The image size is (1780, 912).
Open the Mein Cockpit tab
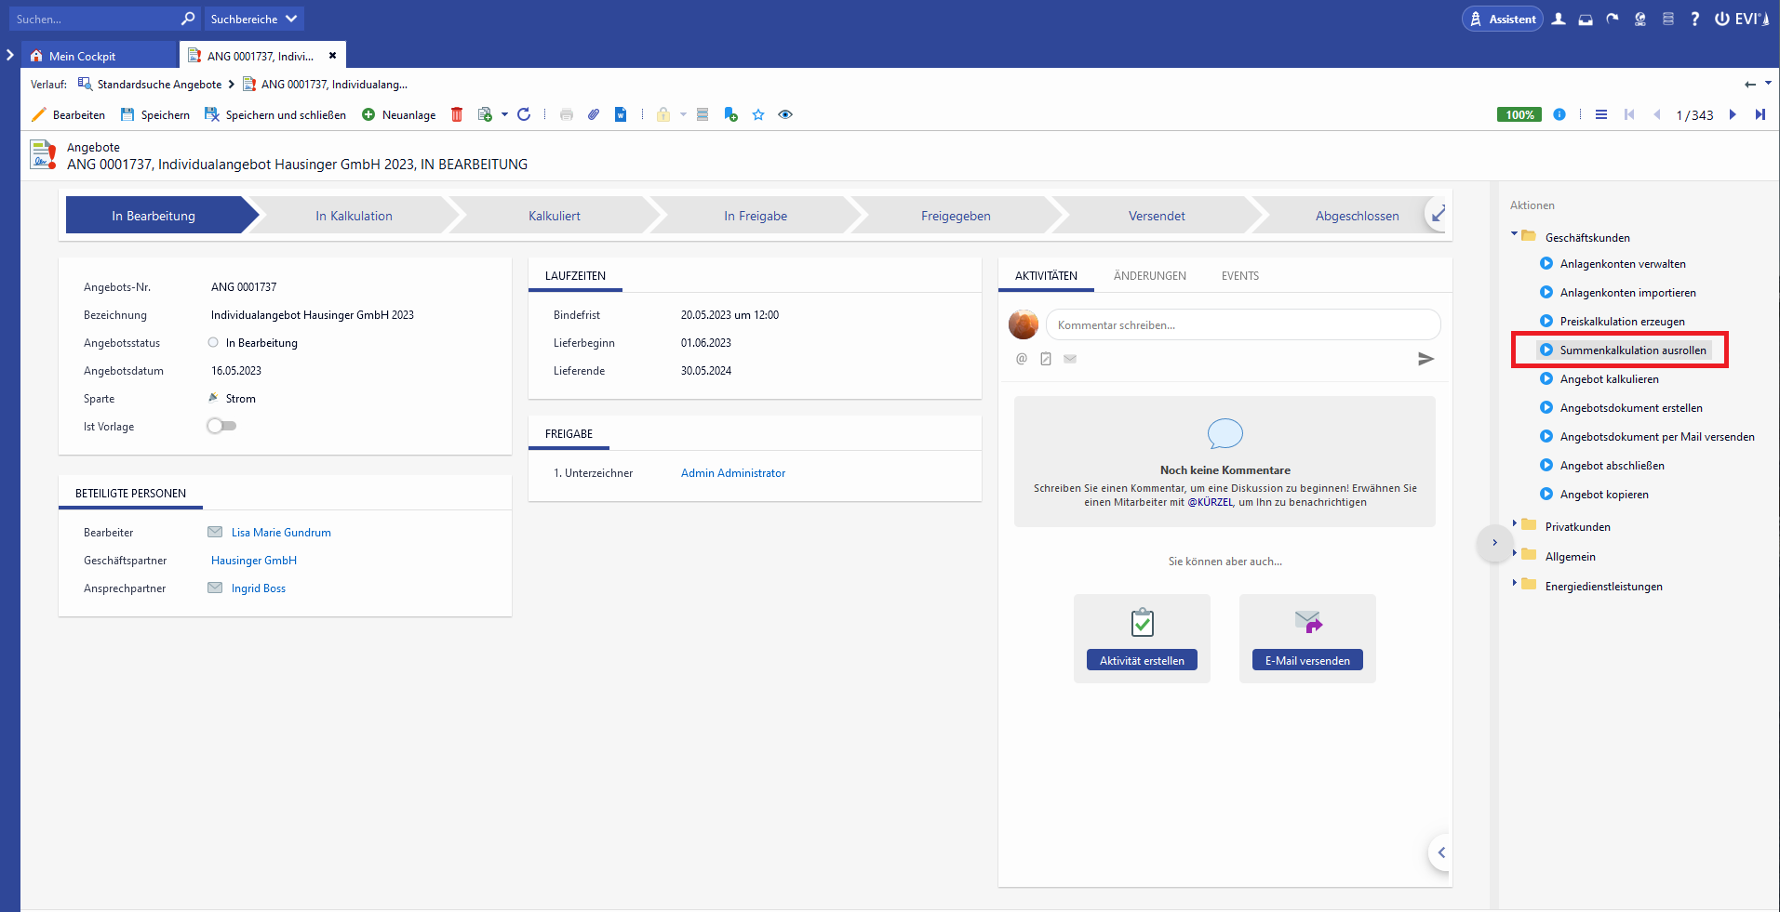tap(82, 56)
